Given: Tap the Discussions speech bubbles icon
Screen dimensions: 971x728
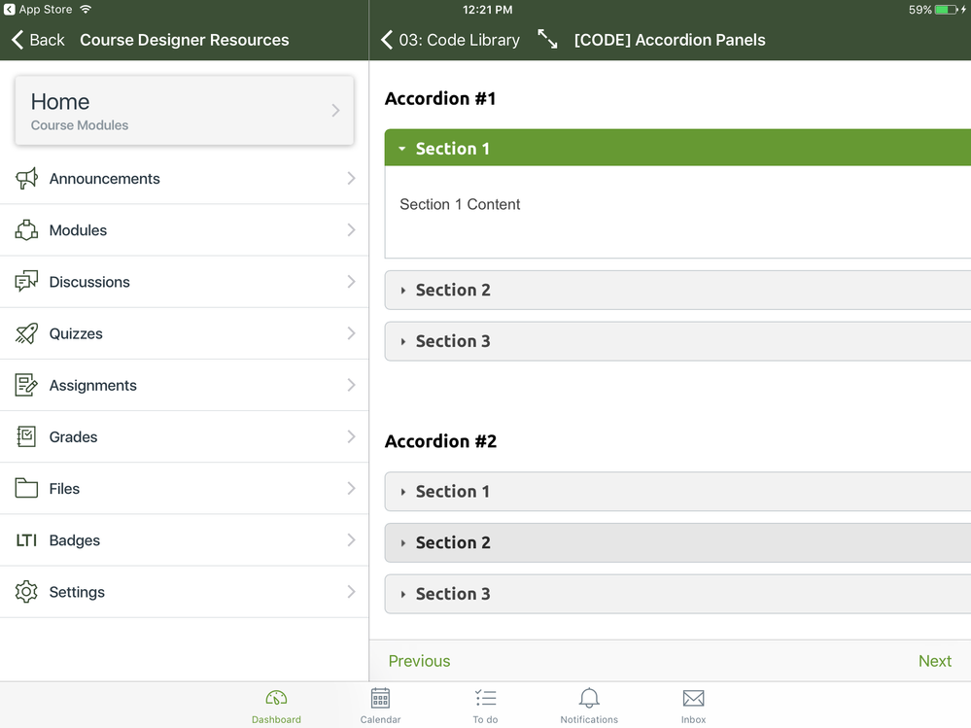Looking at the screenshot, I should (x=26, y=282).
